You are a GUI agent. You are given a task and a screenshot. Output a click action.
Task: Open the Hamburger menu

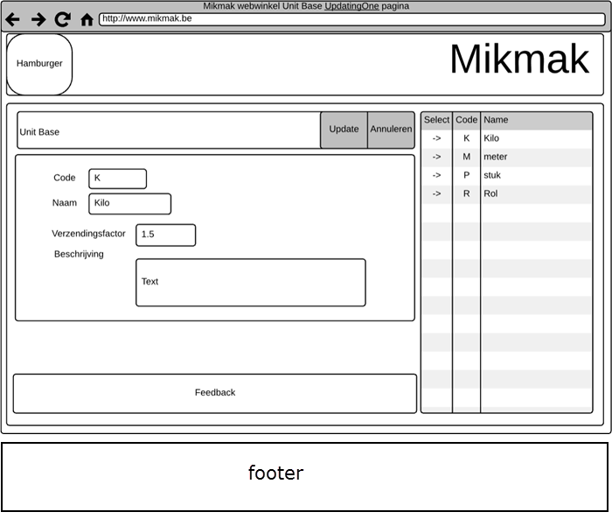[x=39, y=64]
